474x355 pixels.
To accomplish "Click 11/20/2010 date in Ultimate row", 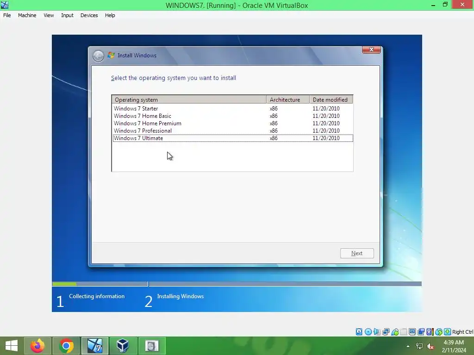I will [x=326, y=138].
